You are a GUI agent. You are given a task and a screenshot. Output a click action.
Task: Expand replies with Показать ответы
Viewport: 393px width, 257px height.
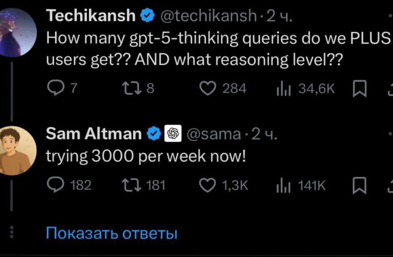pyautogui.click(x=112, y=234)
